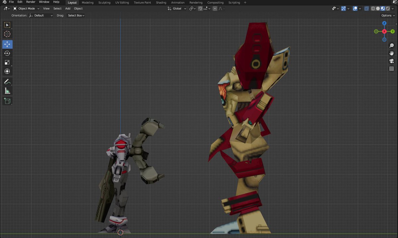Switch to the Modeling workspace tab
The width and height of the screenshot is (398, 238).
88,2
